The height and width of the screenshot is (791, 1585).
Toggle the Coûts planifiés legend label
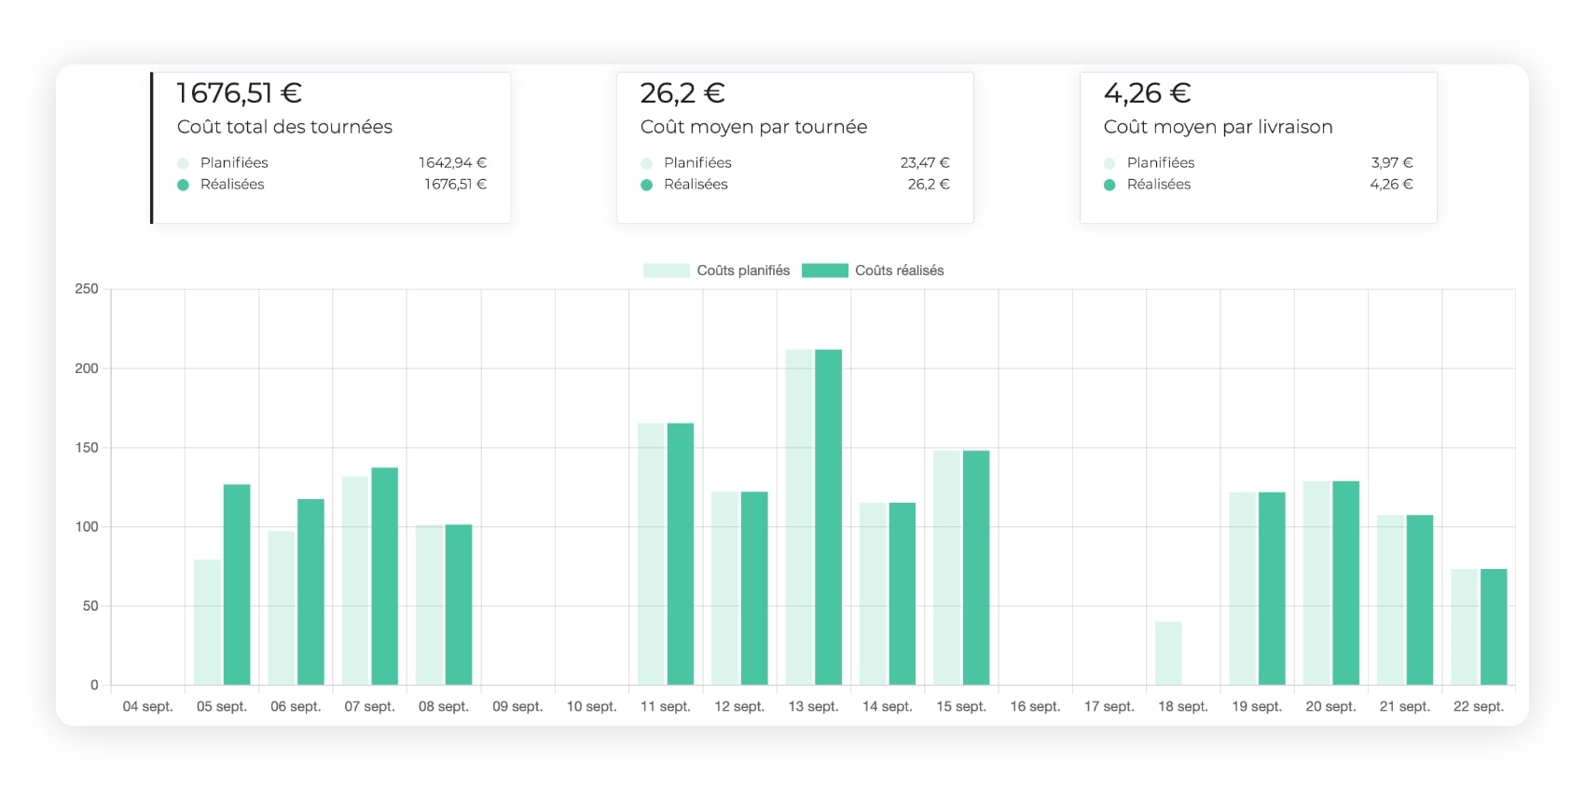(x=743, y=271)
